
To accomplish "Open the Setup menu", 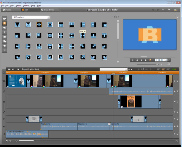I will [x=33, y=6].
